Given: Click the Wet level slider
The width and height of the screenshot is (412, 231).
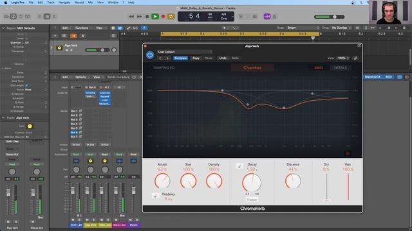Looking at the screenshot, I should [348, 187].
